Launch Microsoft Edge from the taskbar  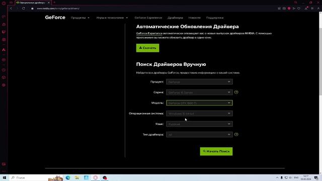(x=68, y=177)
